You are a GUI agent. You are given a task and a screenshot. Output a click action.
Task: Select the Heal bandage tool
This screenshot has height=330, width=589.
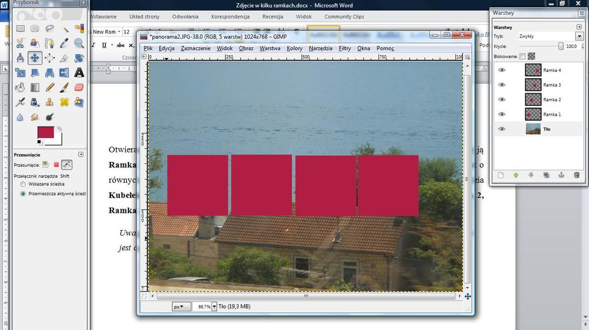[x=64, y=102]
